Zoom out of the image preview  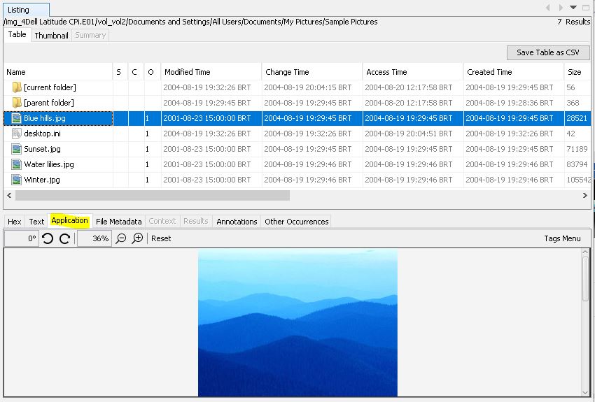121,238
